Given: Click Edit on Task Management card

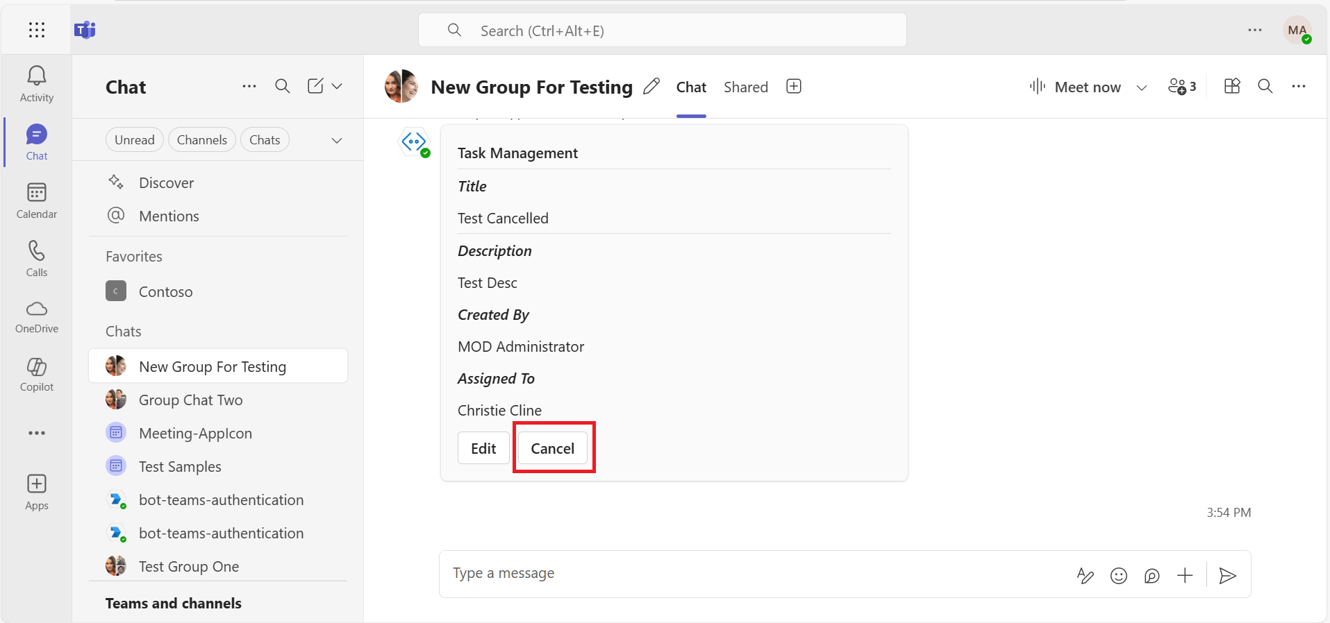Looking at the screenshot, I should click(483, 448).
